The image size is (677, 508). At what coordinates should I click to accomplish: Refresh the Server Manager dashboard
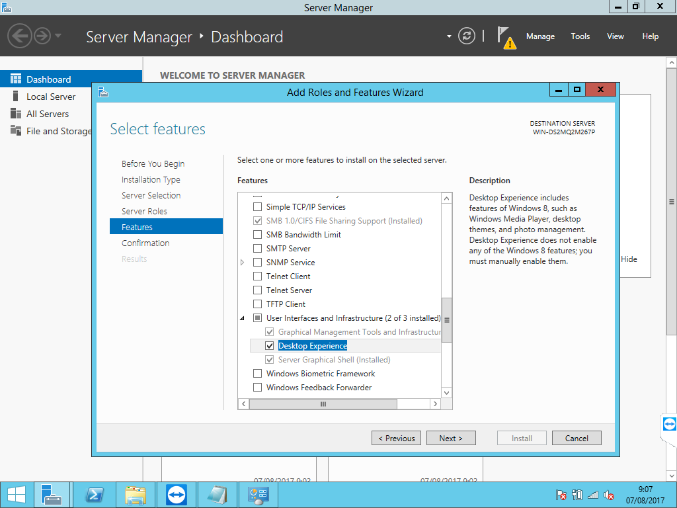pyautogui.click(x=466, y=36)
